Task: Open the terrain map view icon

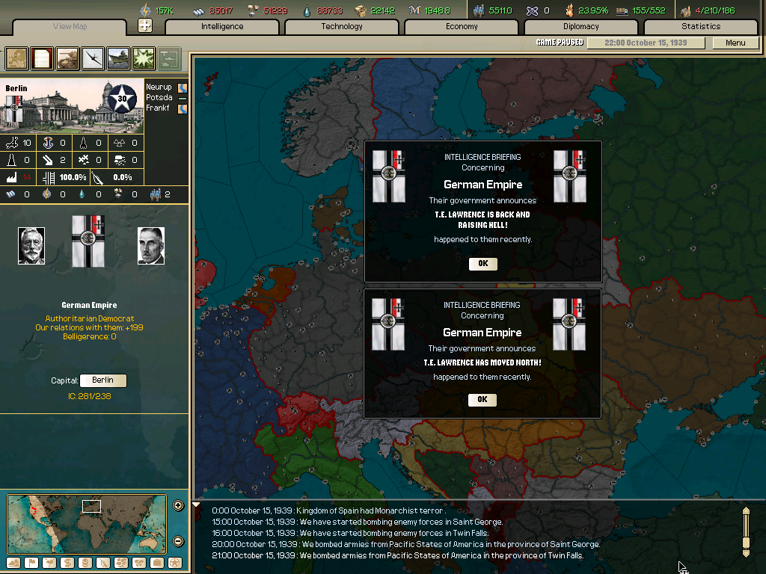Action: tap(16, 58)
